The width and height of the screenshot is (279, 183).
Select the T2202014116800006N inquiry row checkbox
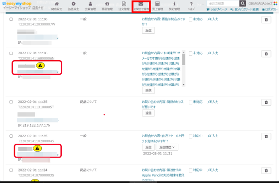[x=11, y=53]
